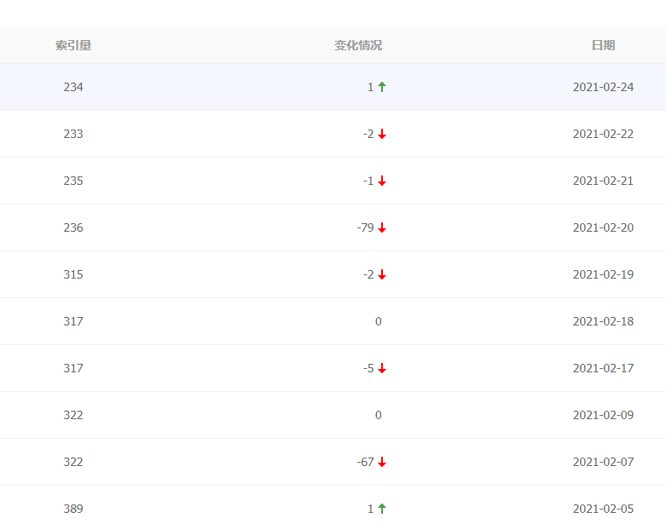Image resolution: width=666 pixels, height=524 pixels.
Task: Click index value 389
Action: (x=73, y=509)
